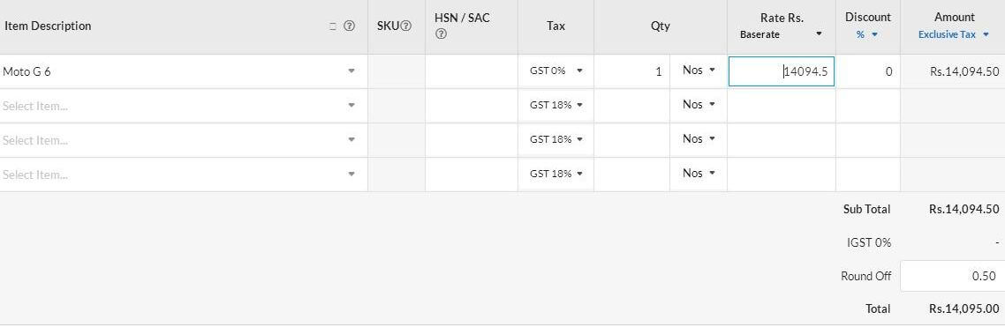Click the Round Off value field

point(952,276)
